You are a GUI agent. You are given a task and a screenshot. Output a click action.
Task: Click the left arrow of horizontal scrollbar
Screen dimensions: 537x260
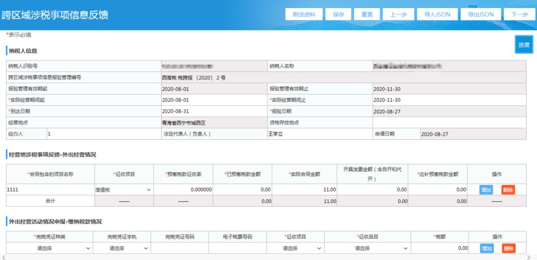pos(3,257)
